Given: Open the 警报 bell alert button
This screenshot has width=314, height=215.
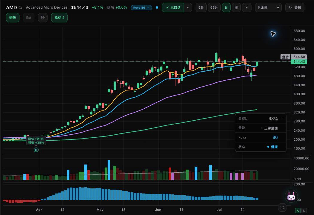Looking at the screenshot, I should point(295,7).
